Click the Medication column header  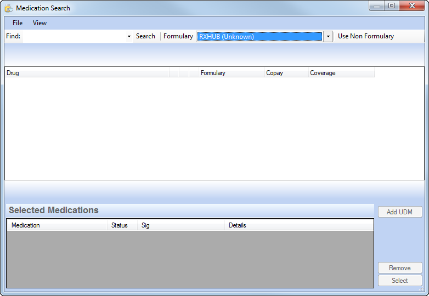[x=57, y=225]
